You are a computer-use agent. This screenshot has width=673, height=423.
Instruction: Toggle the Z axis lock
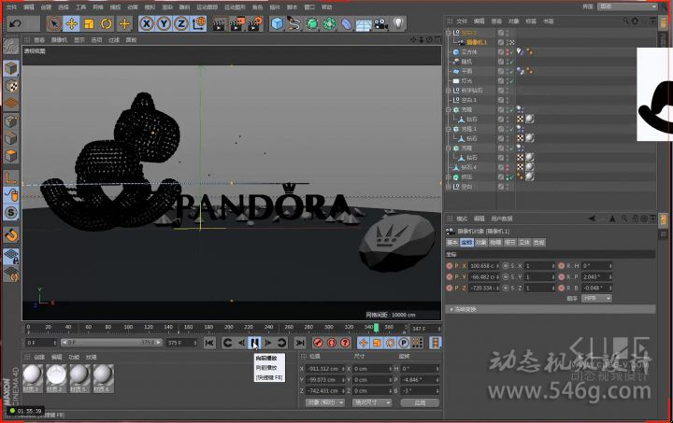180,23
